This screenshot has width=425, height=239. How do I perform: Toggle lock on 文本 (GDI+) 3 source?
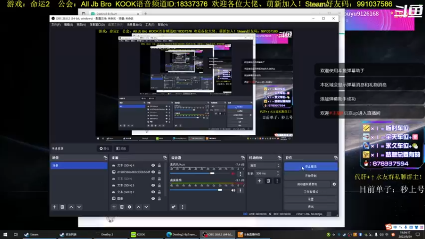point(159,185)
